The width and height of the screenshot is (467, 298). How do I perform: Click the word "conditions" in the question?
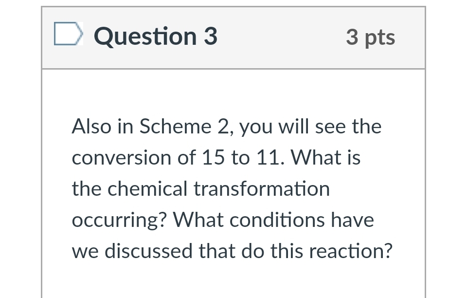pyautogui.click(x=278, y=220)
